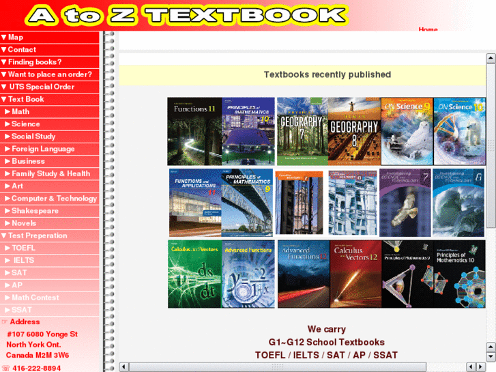This screenshot has height=372, width=496.
Task: Select the Human Geography 8 cover
Action: (354, 131)
